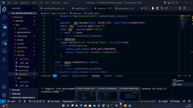Open the Testing flask icon view
This screenshot has width=193, height=108.
[4, 59]
